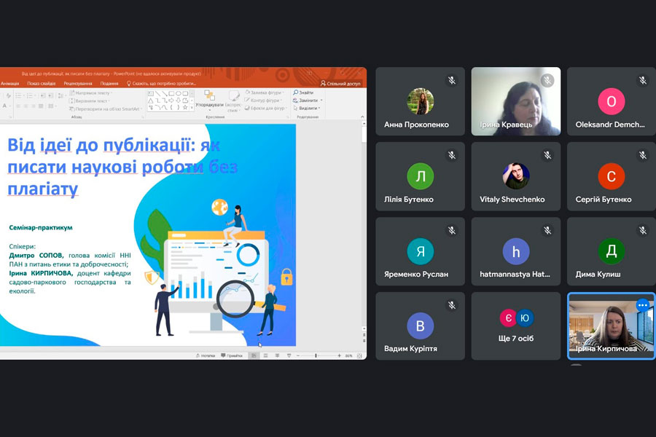Open Express styles (Експрес-стилі) gallery
Screen dimensions: 656x437
coord(233,101)
